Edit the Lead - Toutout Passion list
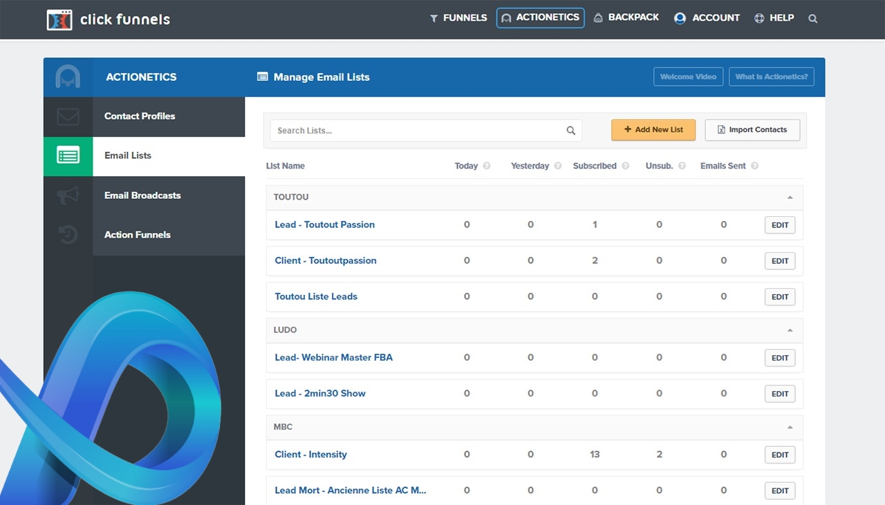885x505 pixels. (780, 225)
